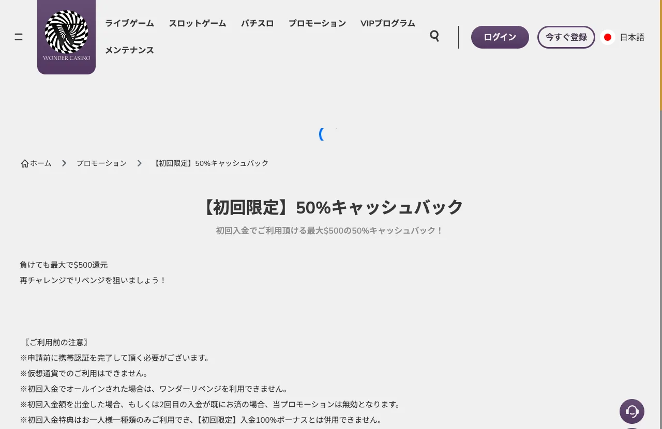
Task: Click the current-page breadcrumb 【初回限定】50%キャッシュバック
Action: coord(210,163)
